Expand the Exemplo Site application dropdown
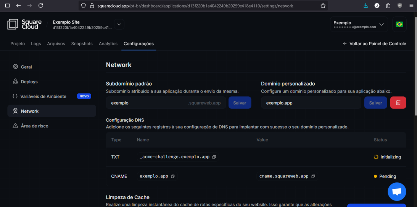The height and width of the screenshot is (207, 417). (119, 24)
